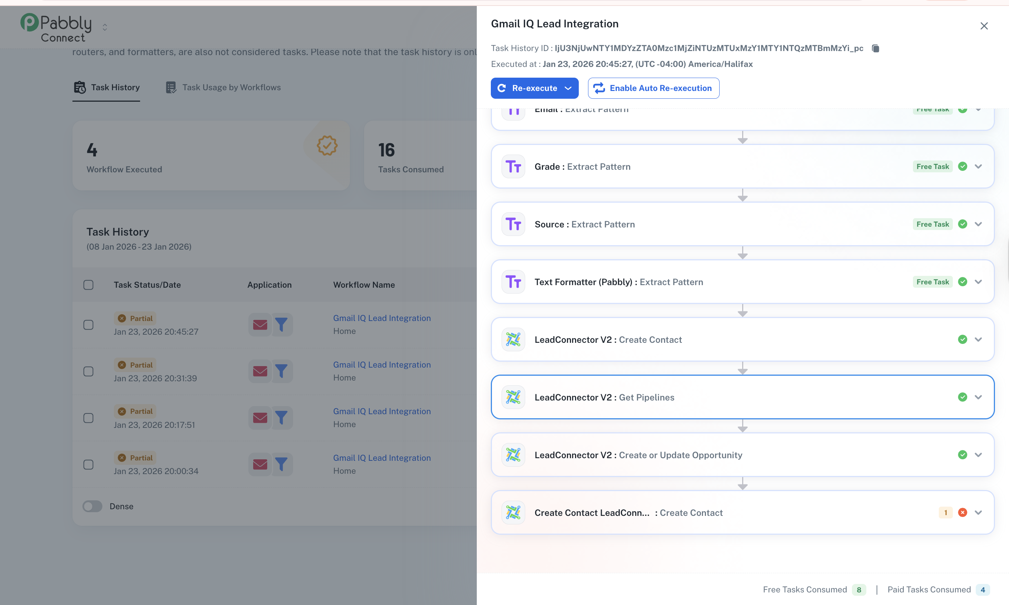Click the red error status icon on Create Contact
This screenshot has height=605, width=1009.
click(x=962, y=513)
